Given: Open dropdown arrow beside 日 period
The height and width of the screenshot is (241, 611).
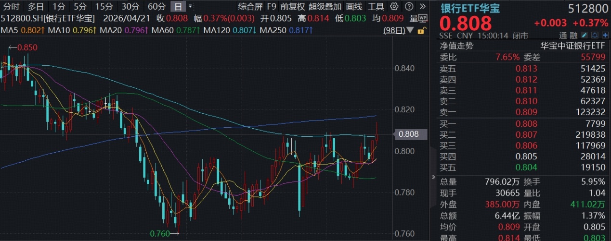Looking at the screenshot, I should (x=191, y=7).
